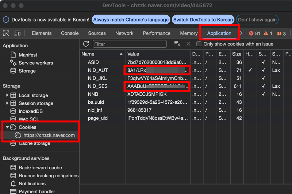Show more DevTools tabs chevron
The width and height of the screenshot is (292, 194).
coord(242,33)
